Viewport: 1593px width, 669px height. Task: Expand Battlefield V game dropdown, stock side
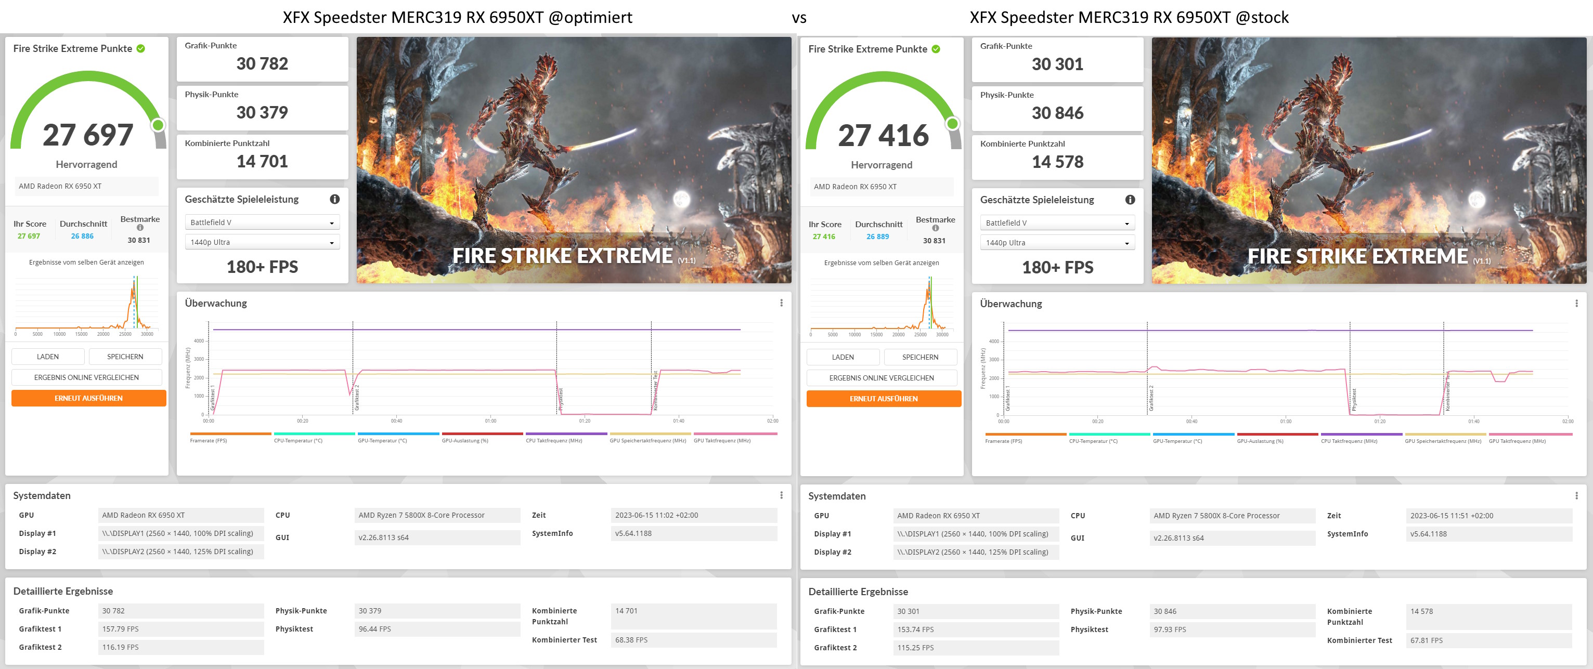[x=1057, y=223]
